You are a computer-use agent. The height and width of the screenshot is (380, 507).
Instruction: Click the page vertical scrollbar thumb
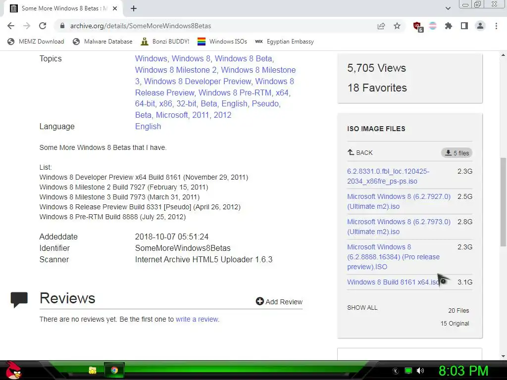pos(503,202)
